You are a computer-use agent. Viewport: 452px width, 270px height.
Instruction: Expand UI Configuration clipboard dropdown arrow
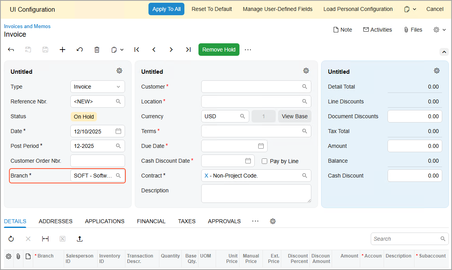click(x=414, y=9)
